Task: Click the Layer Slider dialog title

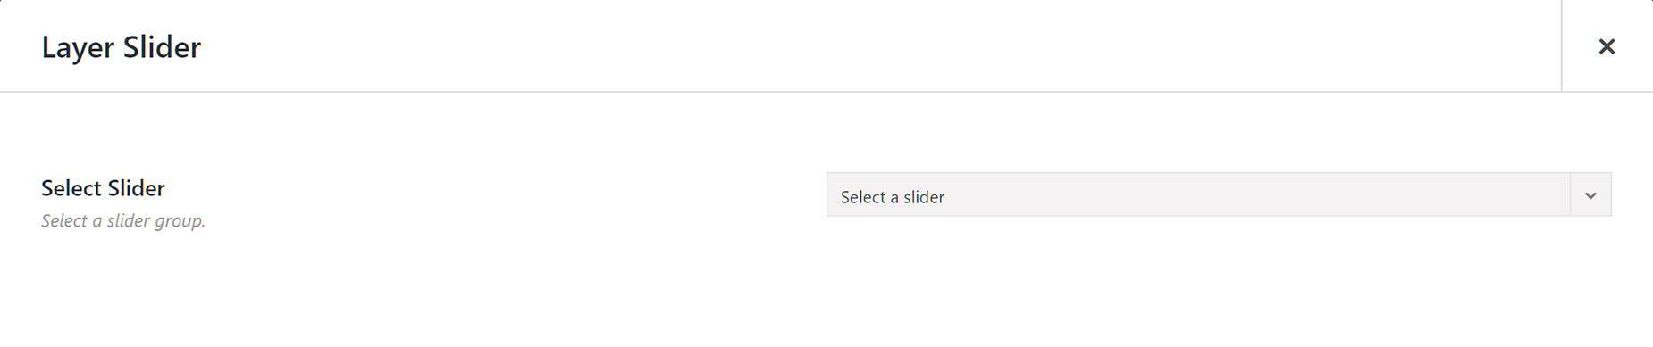Action: [x=122, y=47]
